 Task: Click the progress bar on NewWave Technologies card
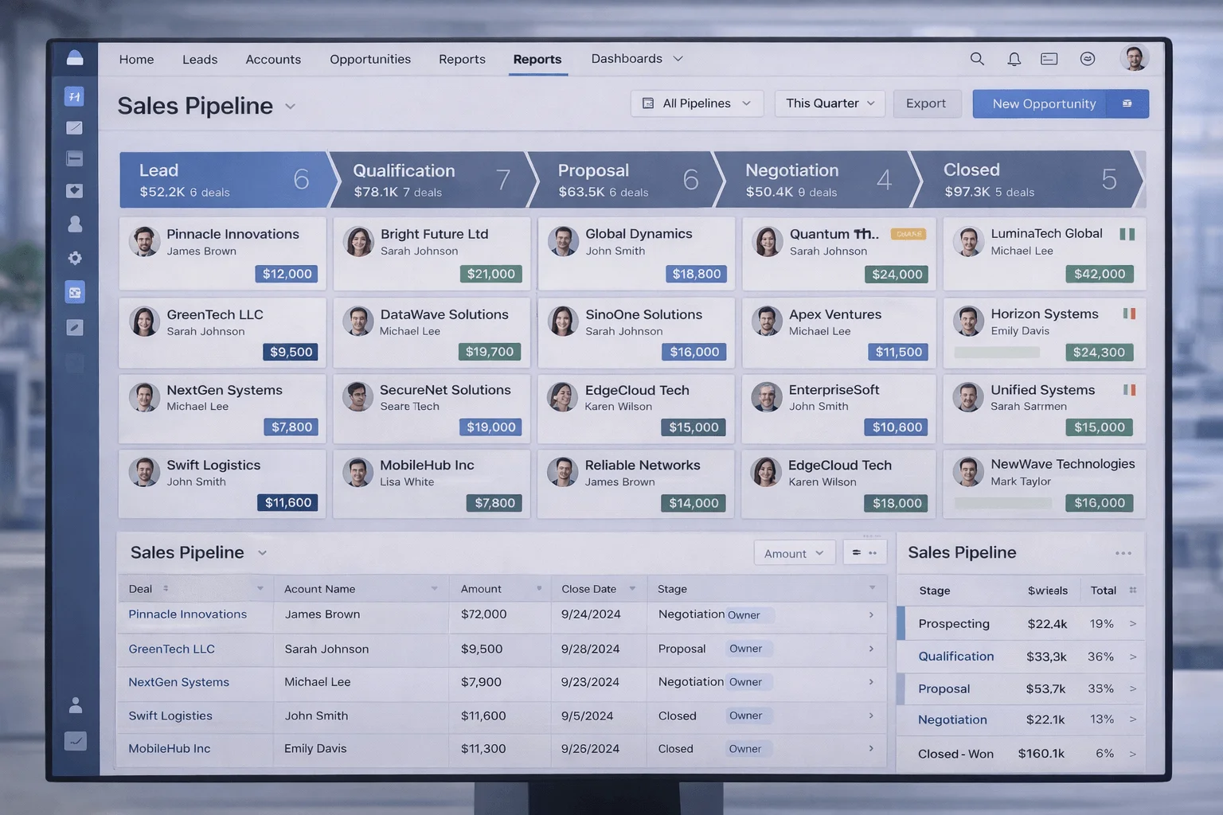(1002, 503)
